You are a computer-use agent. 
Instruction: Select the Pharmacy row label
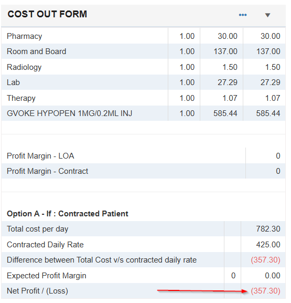(24, 36)
